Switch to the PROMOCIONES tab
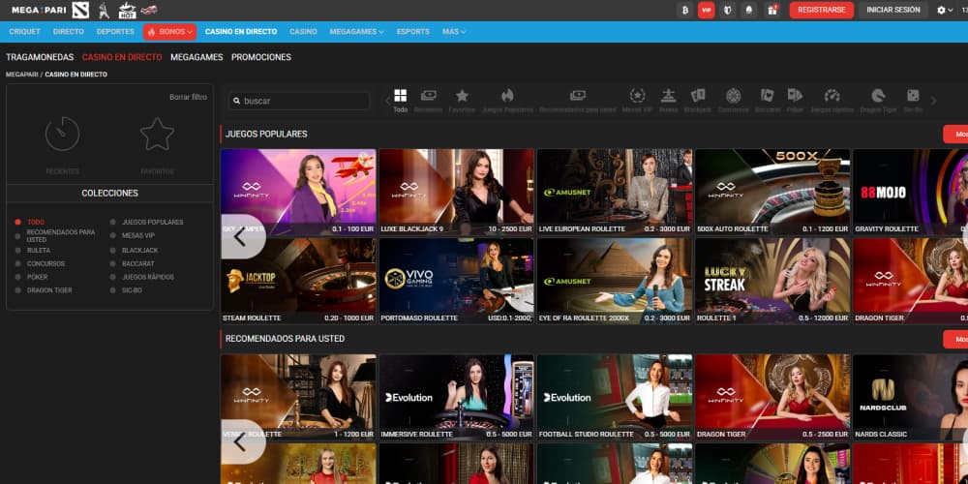The width and height of the screenshot is (968, 484). pyautogui.click(x=261, y=57)
